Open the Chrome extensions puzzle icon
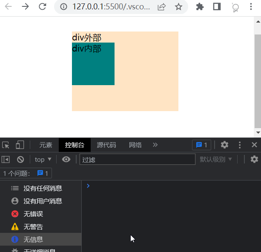261x252 pixels. pyautogui.click(x=199, y=6)
